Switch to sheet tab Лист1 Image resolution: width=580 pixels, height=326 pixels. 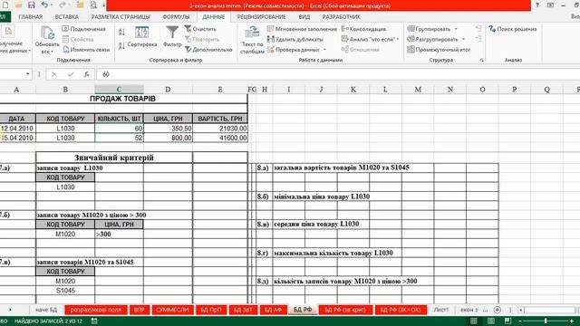coord(441,310)
